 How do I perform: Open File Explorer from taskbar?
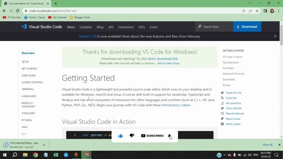coord(25,155)
